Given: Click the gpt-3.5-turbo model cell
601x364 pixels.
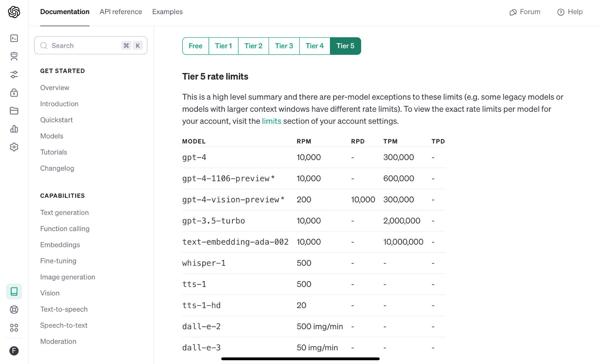Looking at the screenshot, I should (x=213, y=221).
